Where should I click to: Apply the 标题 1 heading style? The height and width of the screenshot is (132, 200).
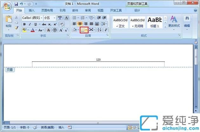pyautogui.click(x=155, y=22)
